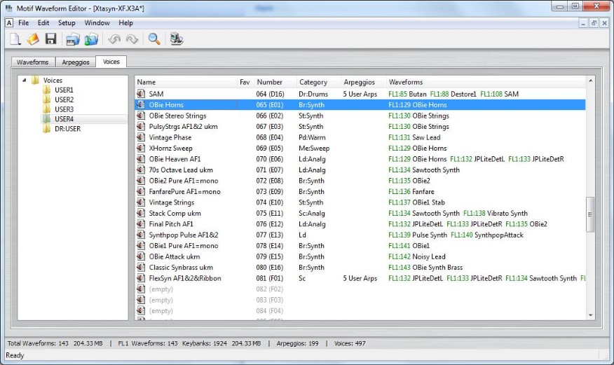614x365 pixels.
Task: Click the USER2 folder icon
Action: [x=47, y=99]
